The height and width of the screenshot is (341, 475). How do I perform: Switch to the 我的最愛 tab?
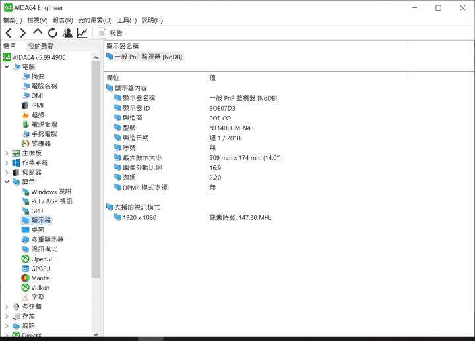(41, 46)
